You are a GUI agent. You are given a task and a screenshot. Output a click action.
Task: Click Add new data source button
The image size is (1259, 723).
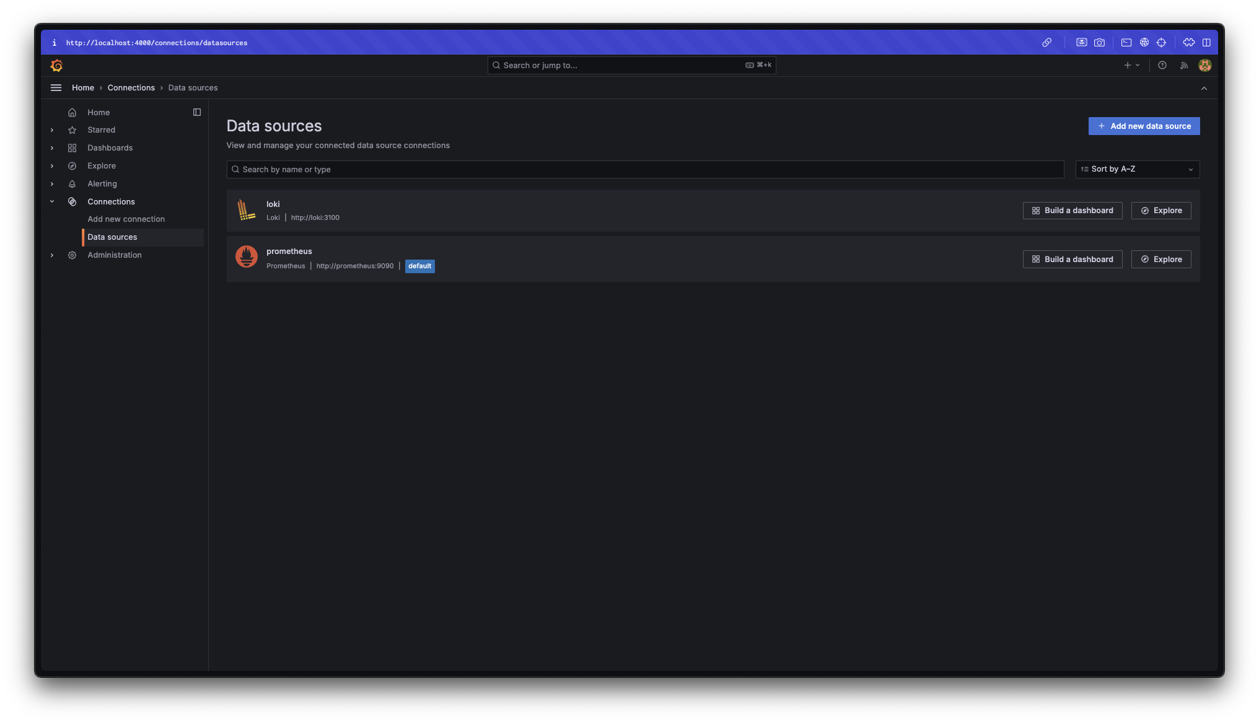1144,126
